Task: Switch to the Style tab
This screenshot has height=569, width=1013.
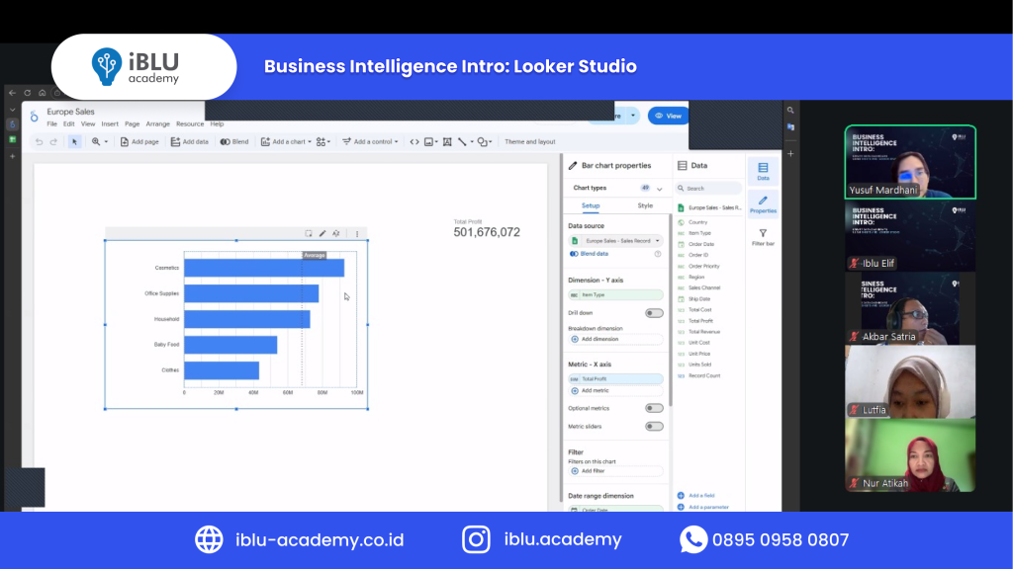Action: click(645, 205)
